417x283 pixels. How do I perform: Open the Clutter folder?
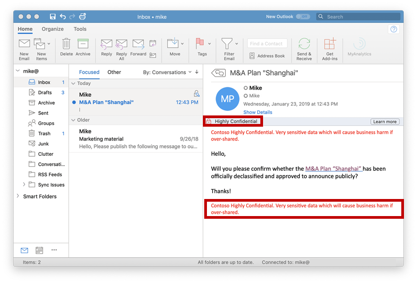41,154
